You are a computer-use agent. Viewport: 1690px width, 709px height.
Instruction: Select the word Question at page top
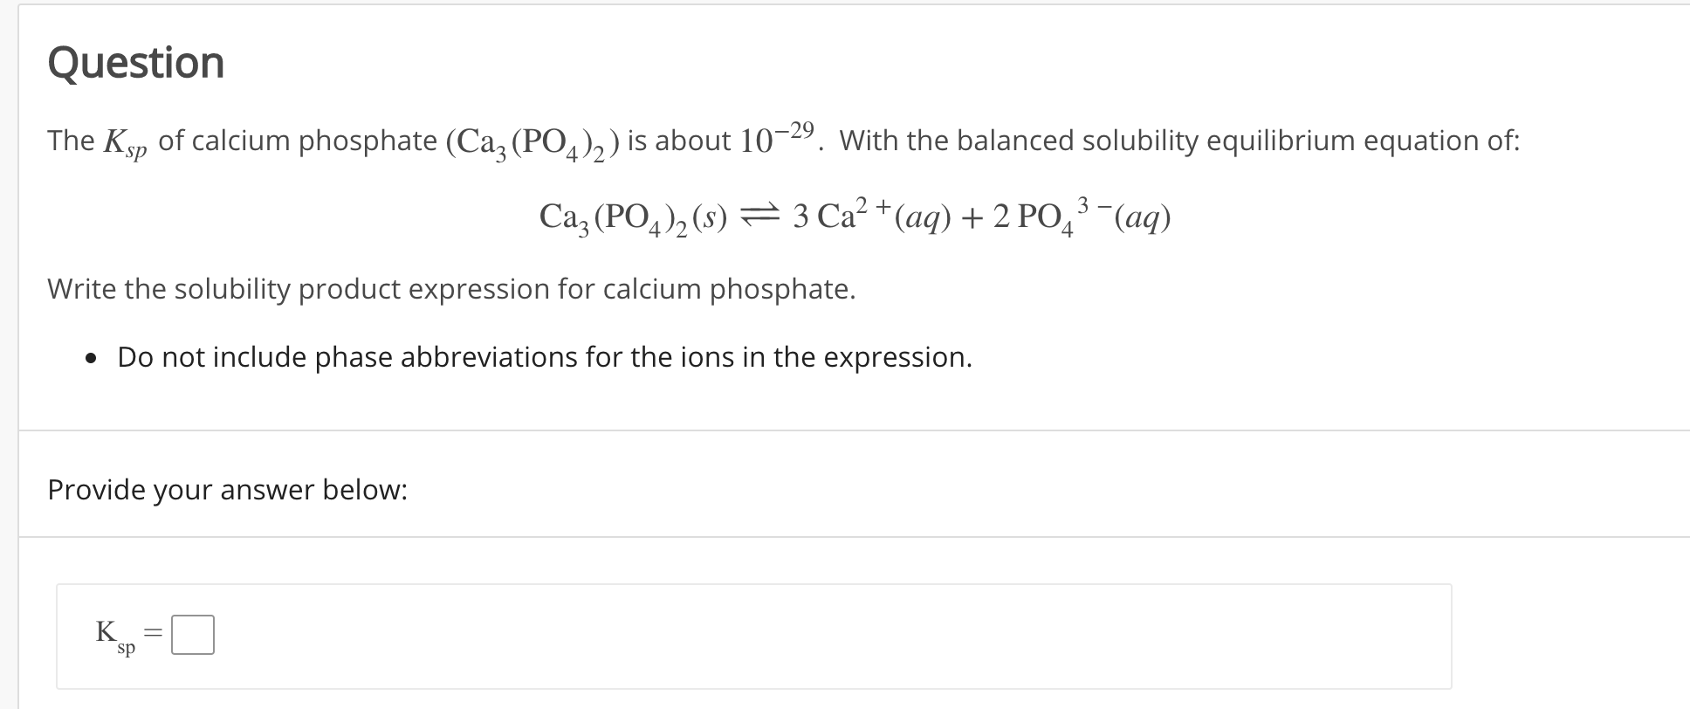tap(135, 61)
